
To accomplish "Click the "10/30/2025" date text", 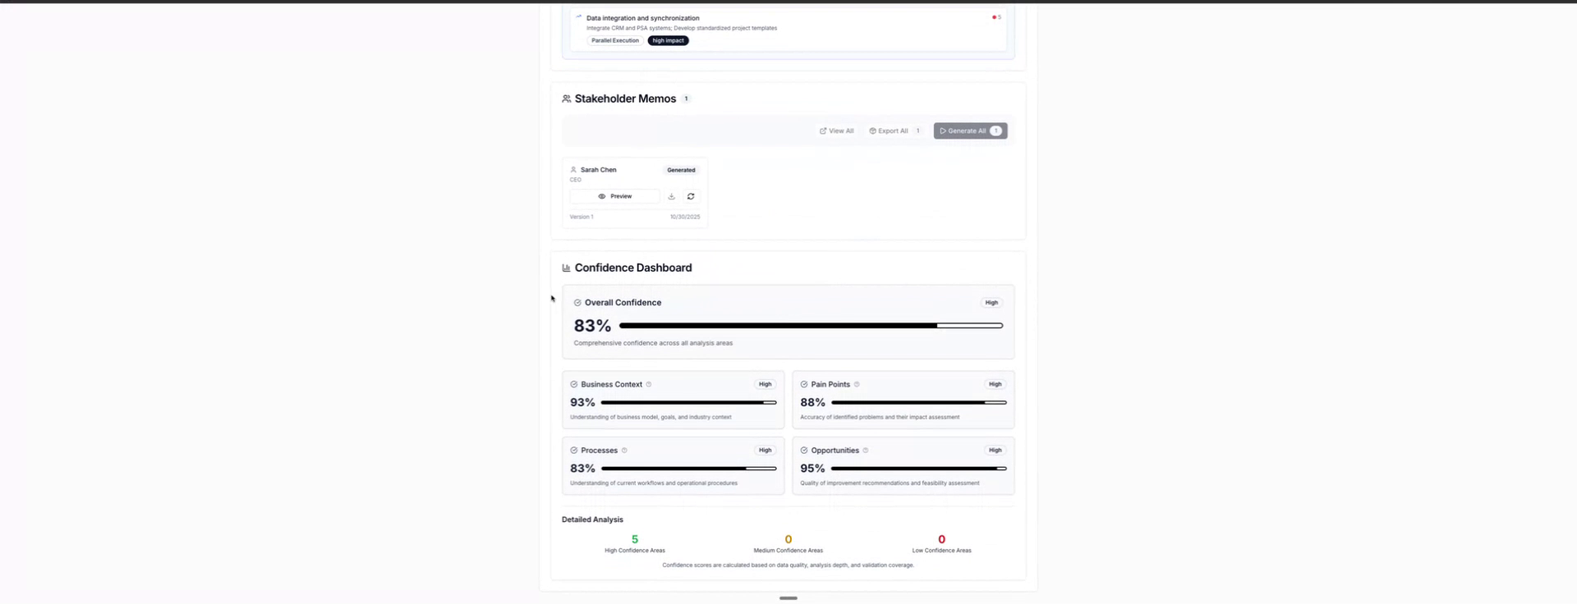I will point(685,217).
